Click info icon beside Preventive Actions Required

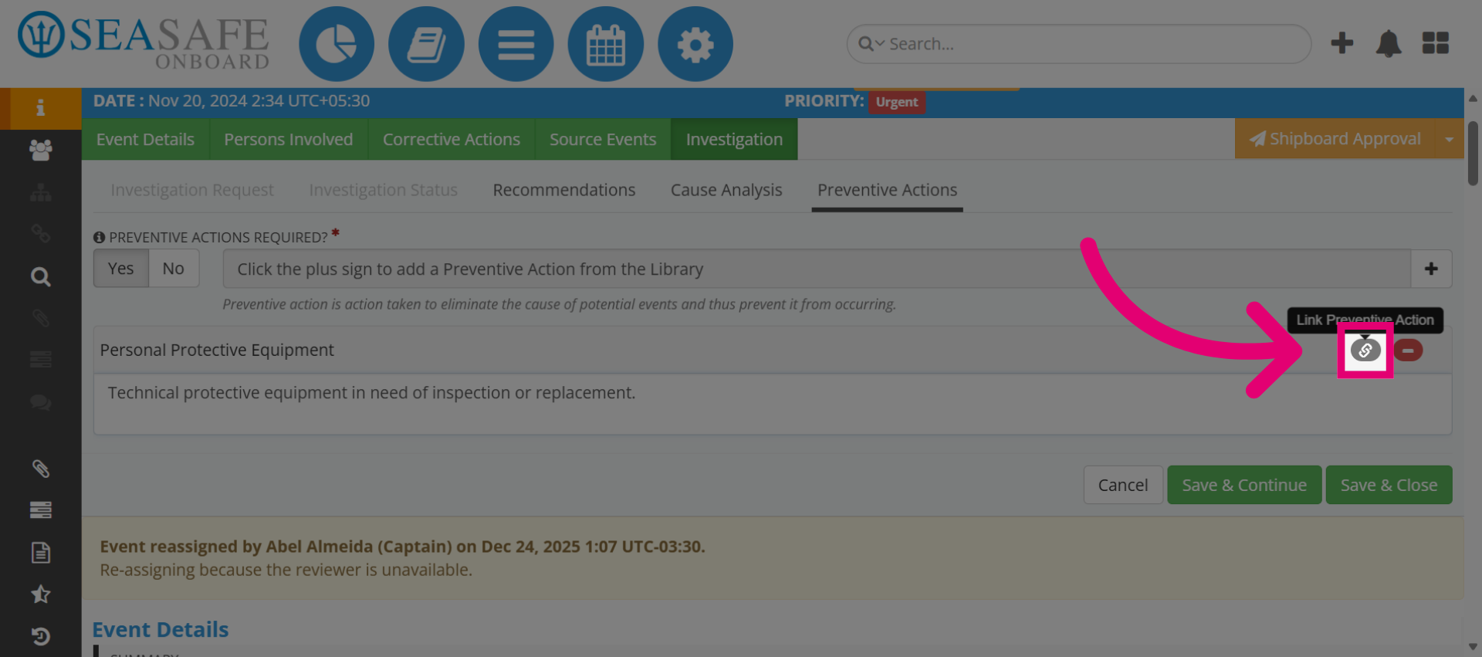tap(99, 237)
